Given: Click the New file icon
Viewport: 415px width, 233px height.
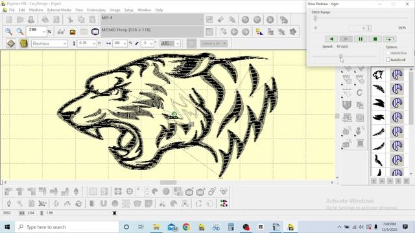Looking at the screenshot, I should pos(9,19).
